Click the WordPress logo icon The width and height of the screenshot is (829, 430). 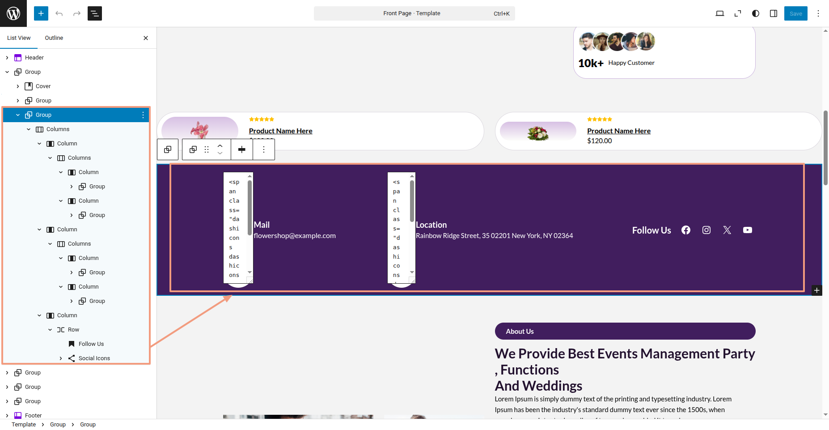click(x=13, y=13)
